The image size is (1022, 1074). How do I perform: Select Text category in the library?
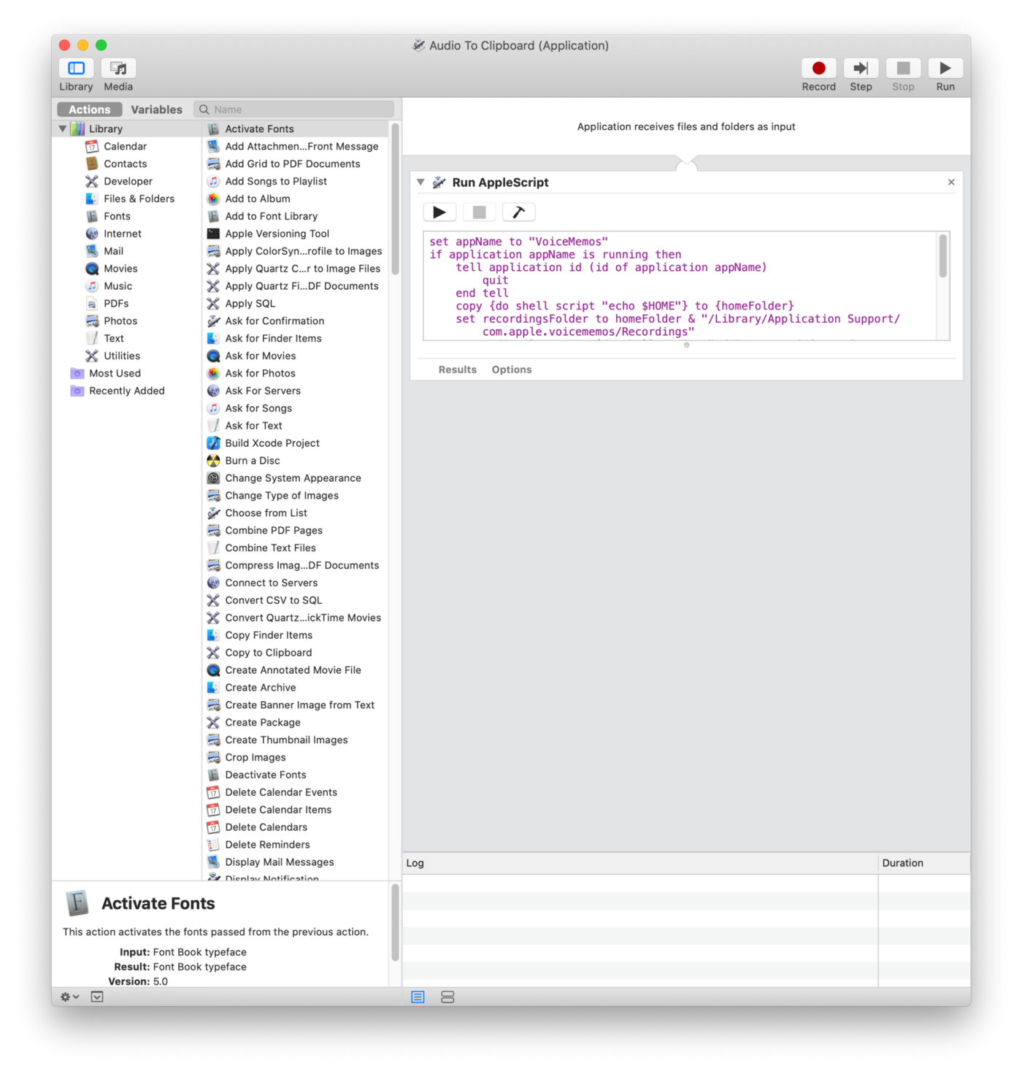pyautogui.click(x=113, y=339)
